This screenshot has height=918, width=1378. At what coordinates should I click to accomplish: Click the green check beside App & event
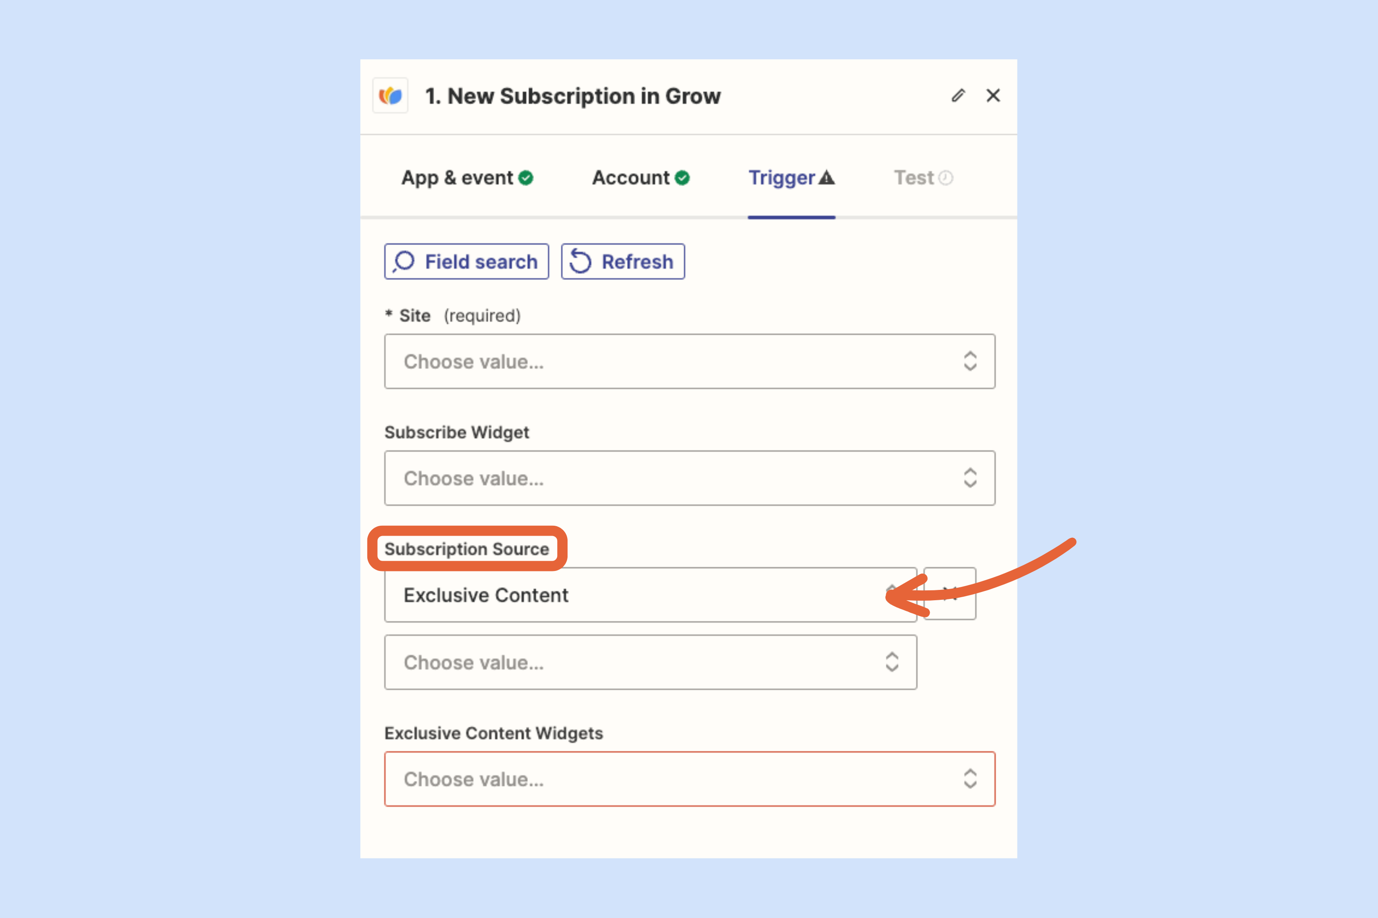[x=526, y=178]
